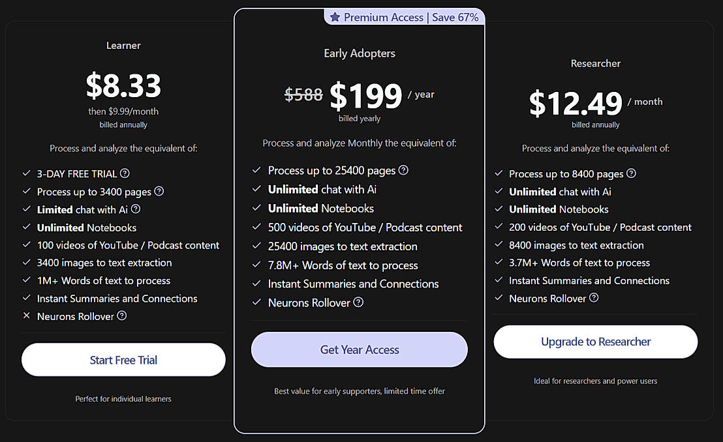Click help icon next to 3400 pages
Viewport: 723px width, 442px height.
[159, 192]
